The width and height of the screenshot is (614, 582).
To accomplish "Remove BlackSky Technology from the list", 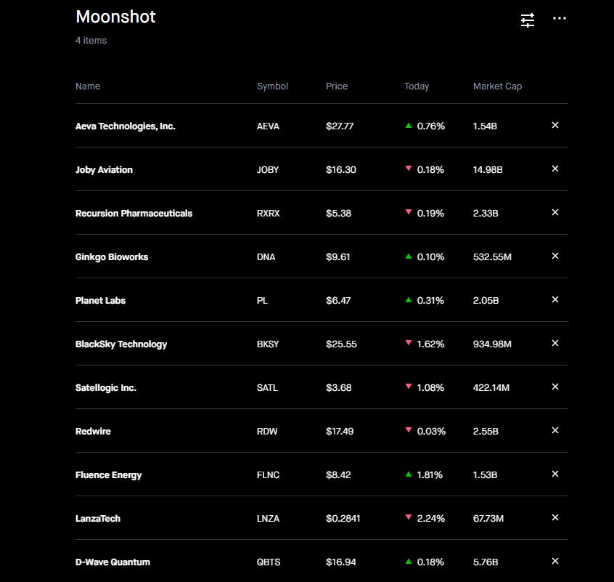I will coord(555,343).
